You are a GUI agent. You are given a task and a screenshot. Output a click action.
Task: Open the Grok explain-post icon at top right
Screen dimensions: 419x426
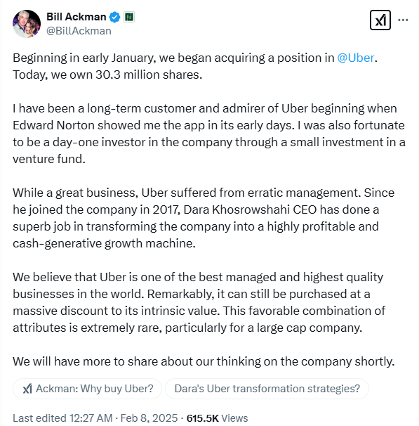coord(380,20)
